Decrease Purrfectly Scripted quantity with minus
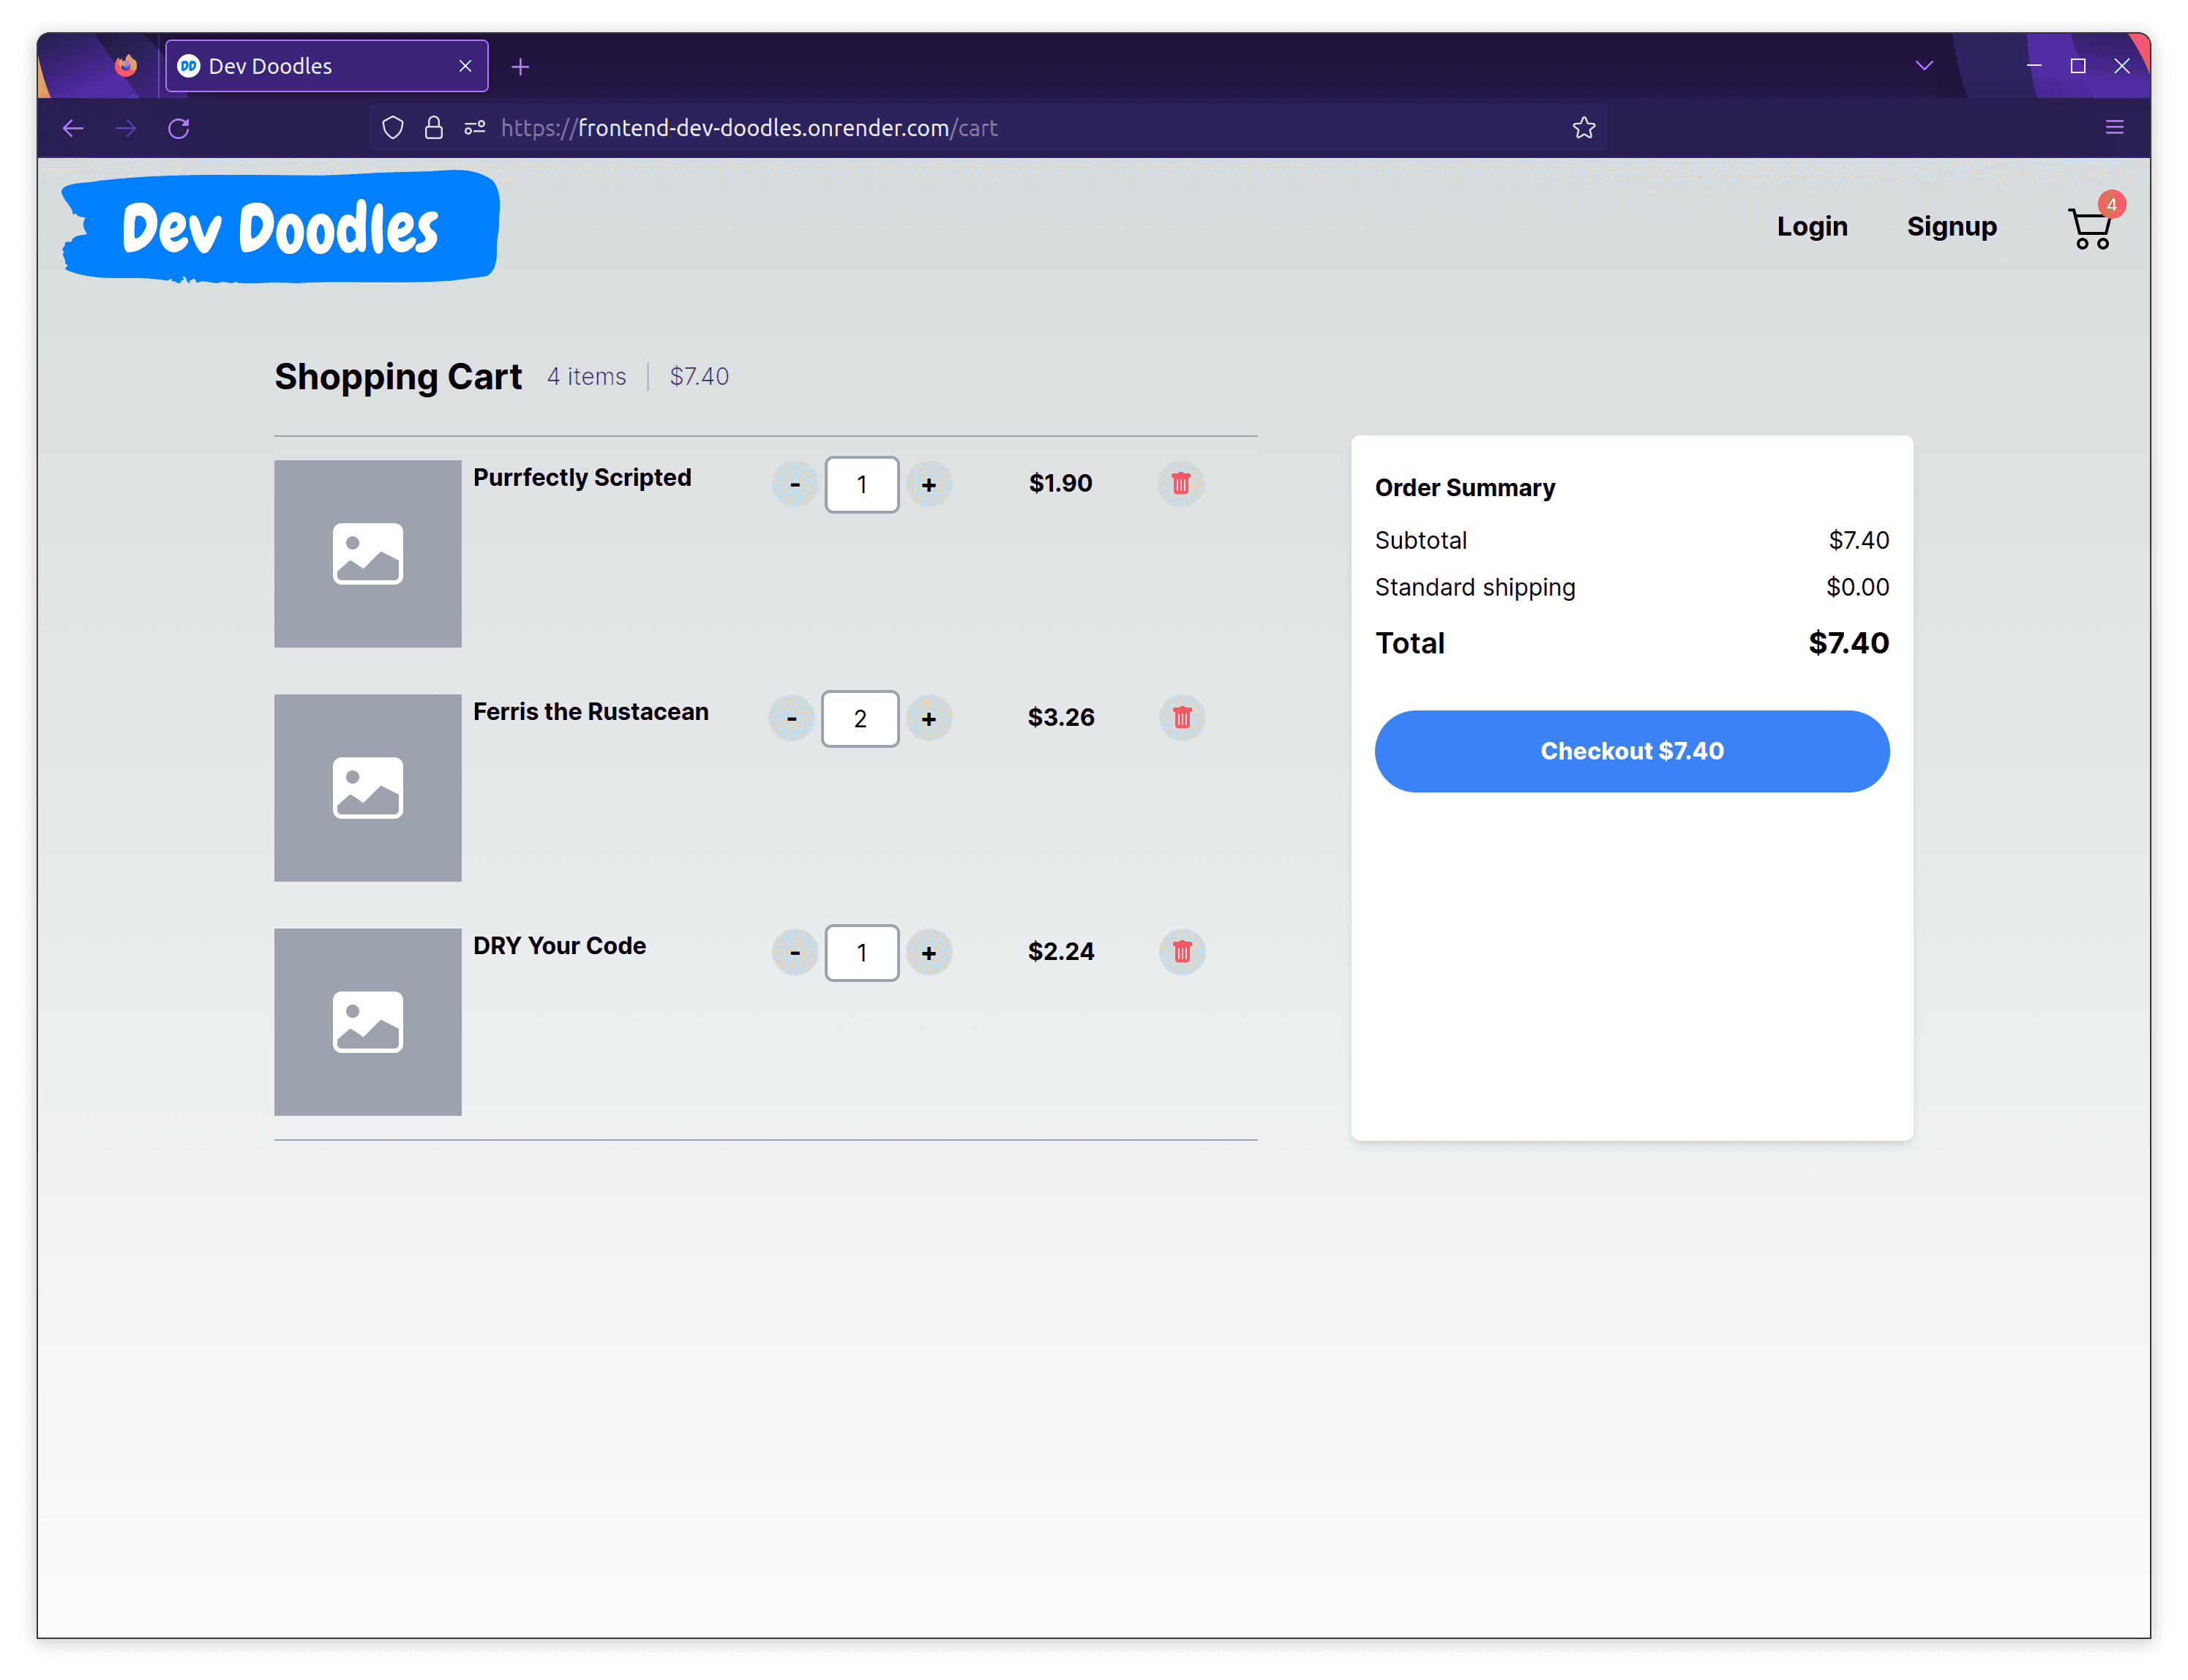2188x1680 pixels. tap(794, 484)
